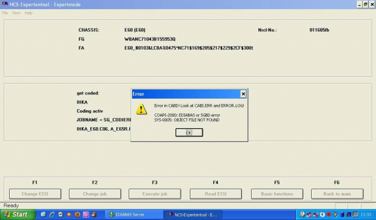The height and width of the screenshot is (220, 376).
Task: Click the IHKA module text
Action: 82,102
